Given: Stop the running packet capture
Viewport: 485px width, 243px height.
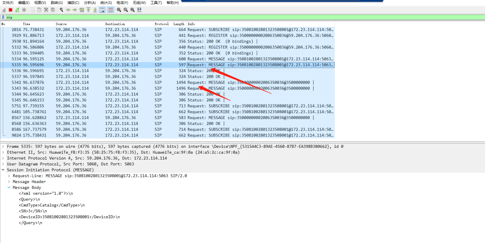Looking at the screenshot, I should 10,10.
